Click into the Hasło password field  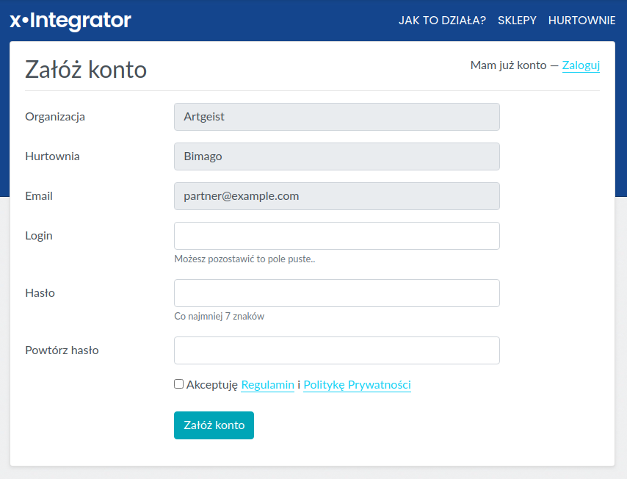336,293
